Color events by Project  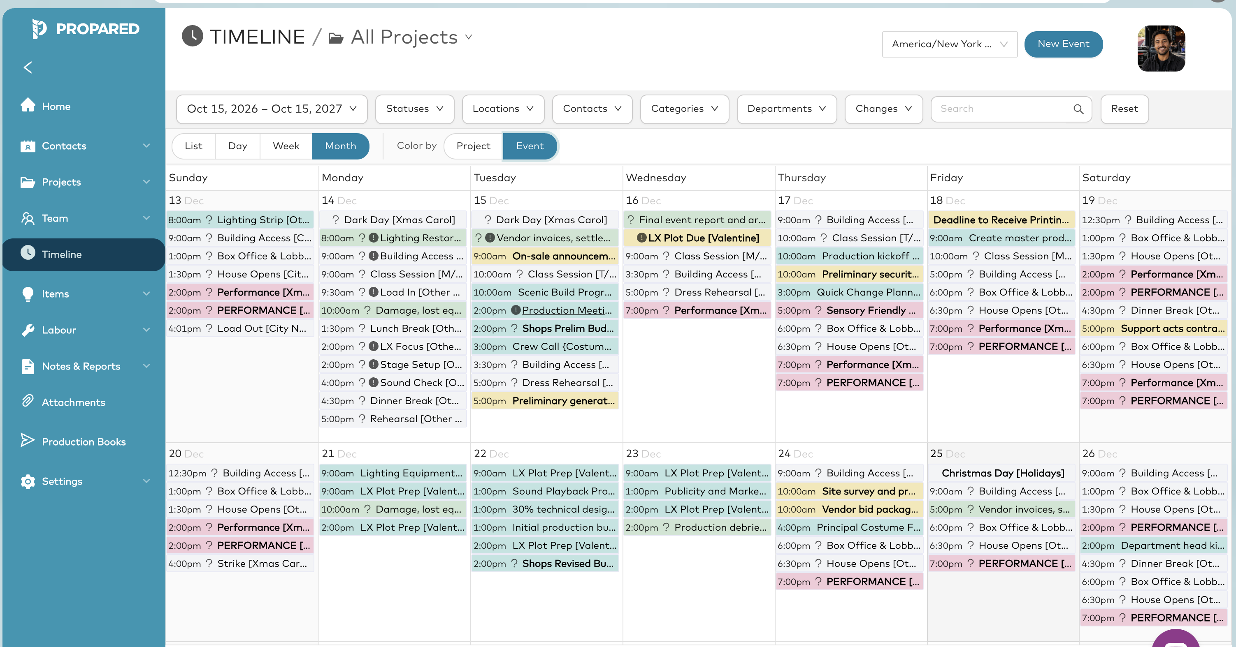pos(473,146)
